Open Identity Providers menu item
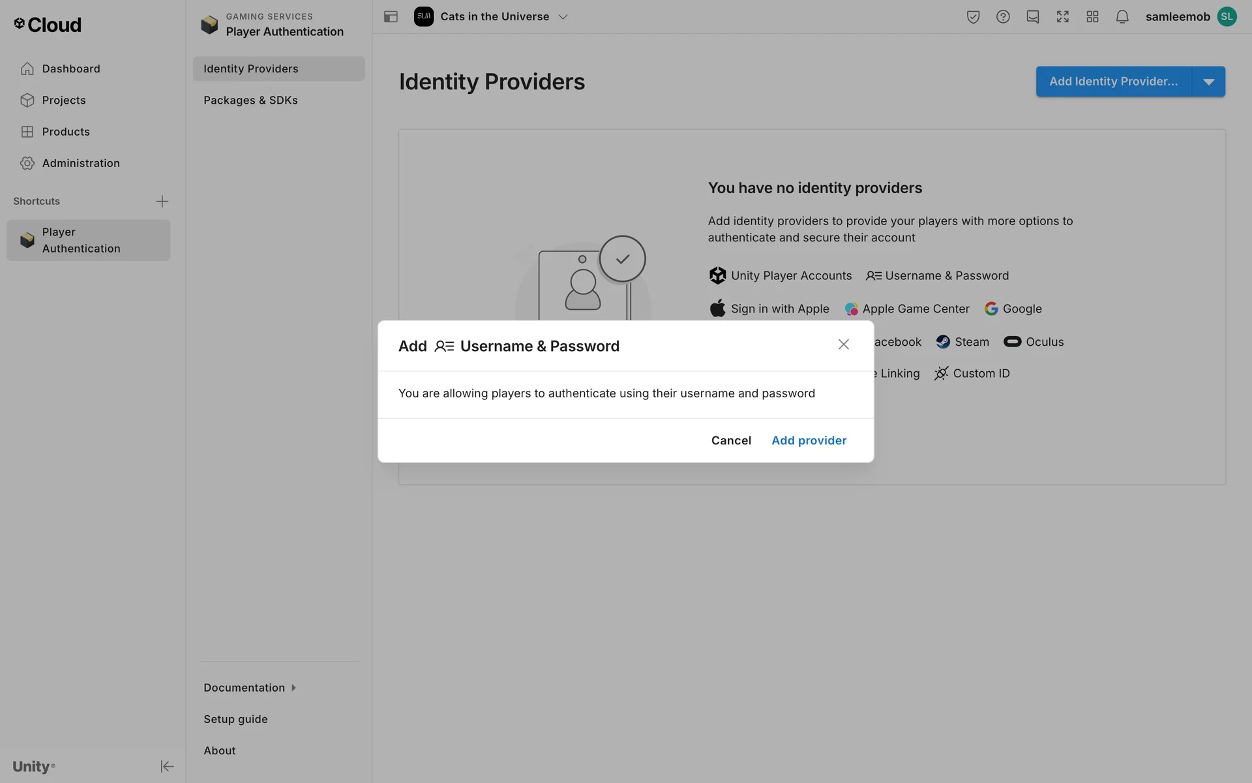This screenshot has width=1252, height=783. (250, 69)
